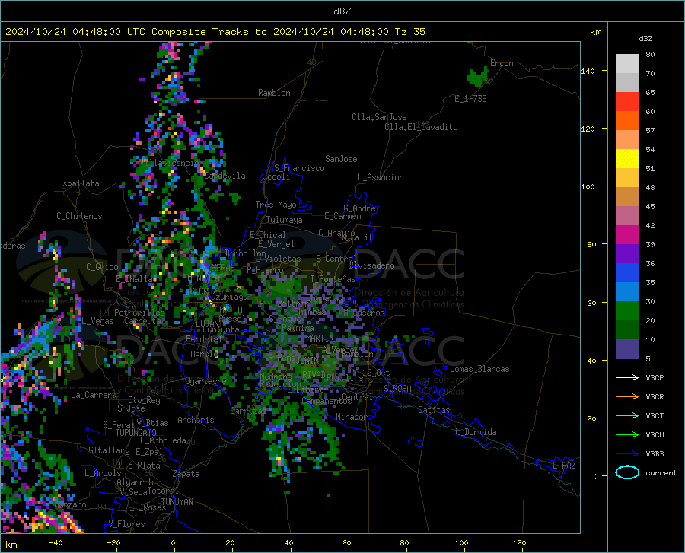Image resolution: width=685 pixels, height=553 pixels.
Task: Click the E_1-736 place label
Action: click(x=470, y=99)
